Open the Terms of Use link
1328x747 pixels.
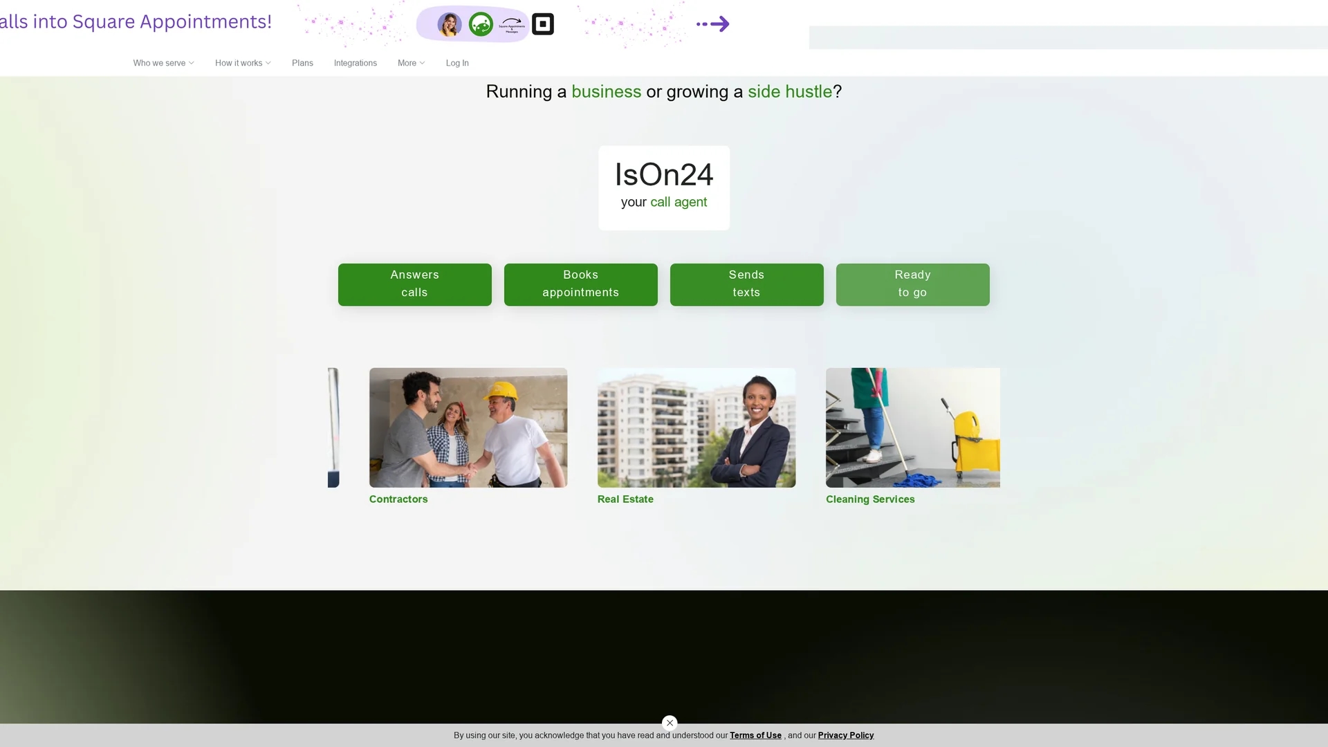point(755,735)
